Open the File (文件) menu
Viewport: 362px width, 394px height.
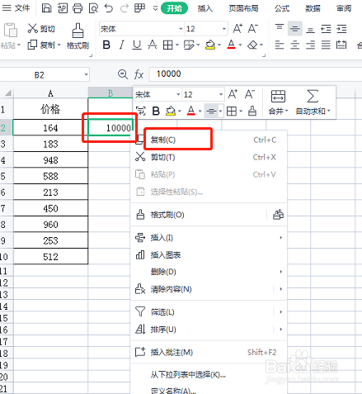coord(16,8)
